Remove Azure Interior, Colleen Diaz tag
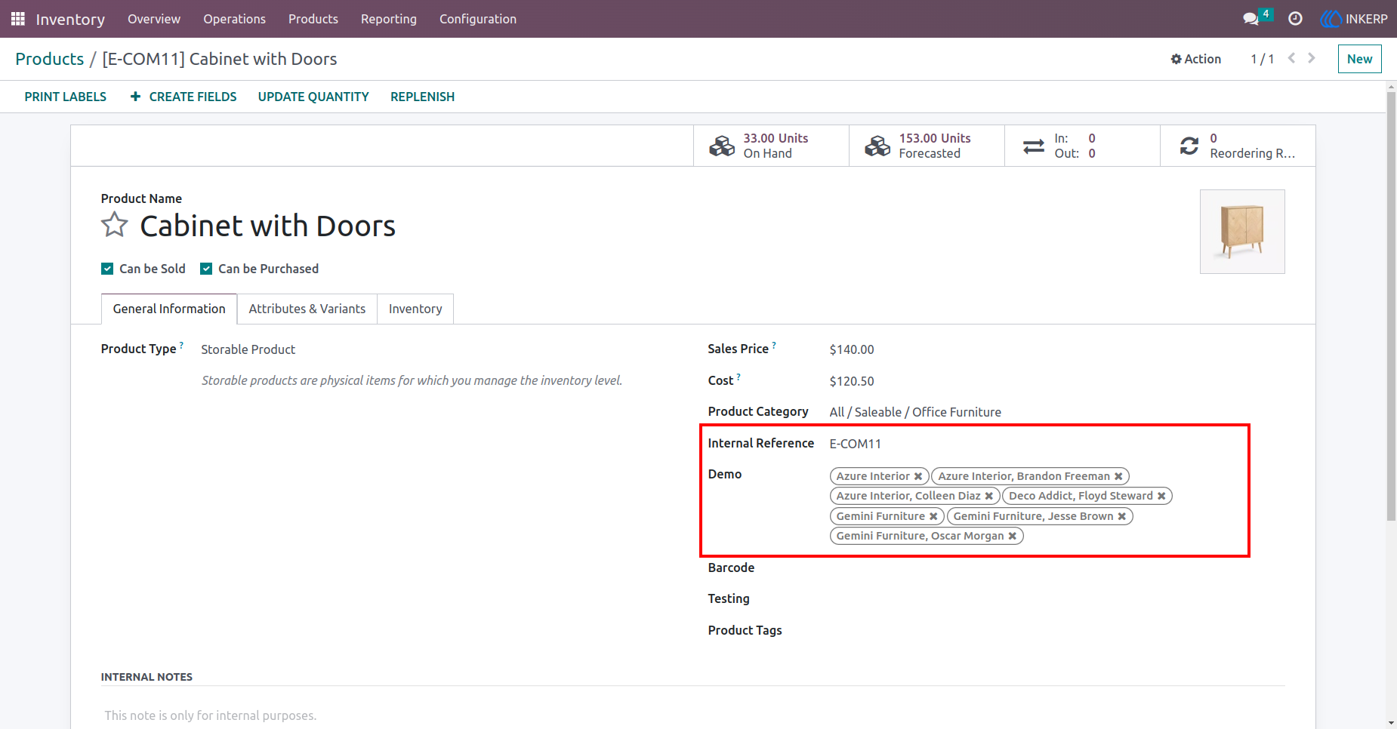This screenshot has width=1397, height=729. coord(989,496)
